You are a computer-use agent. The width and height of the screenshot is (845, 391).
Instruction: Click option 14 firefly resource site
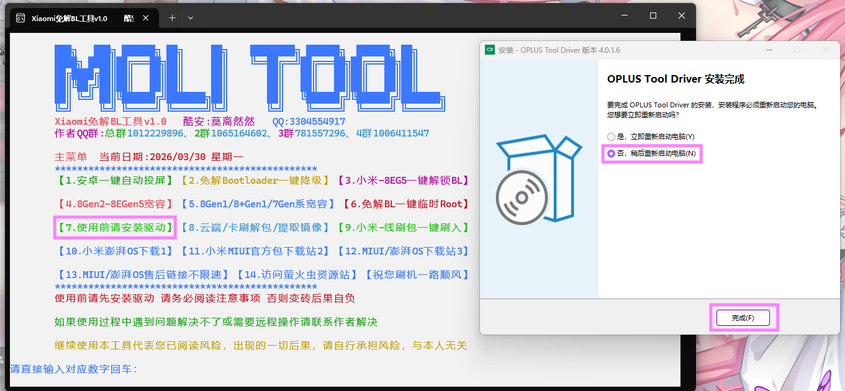(x=297, y=275)
